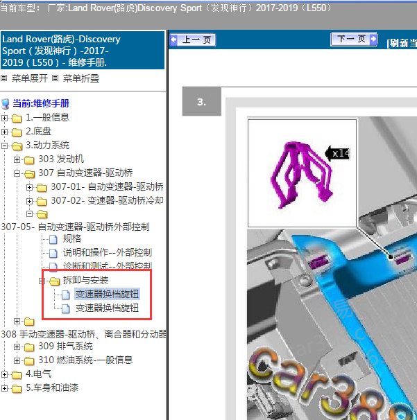Click the 3.动力系统 open folder icon
The width and height of the screenshot is (417, 420).
[17, 146]
